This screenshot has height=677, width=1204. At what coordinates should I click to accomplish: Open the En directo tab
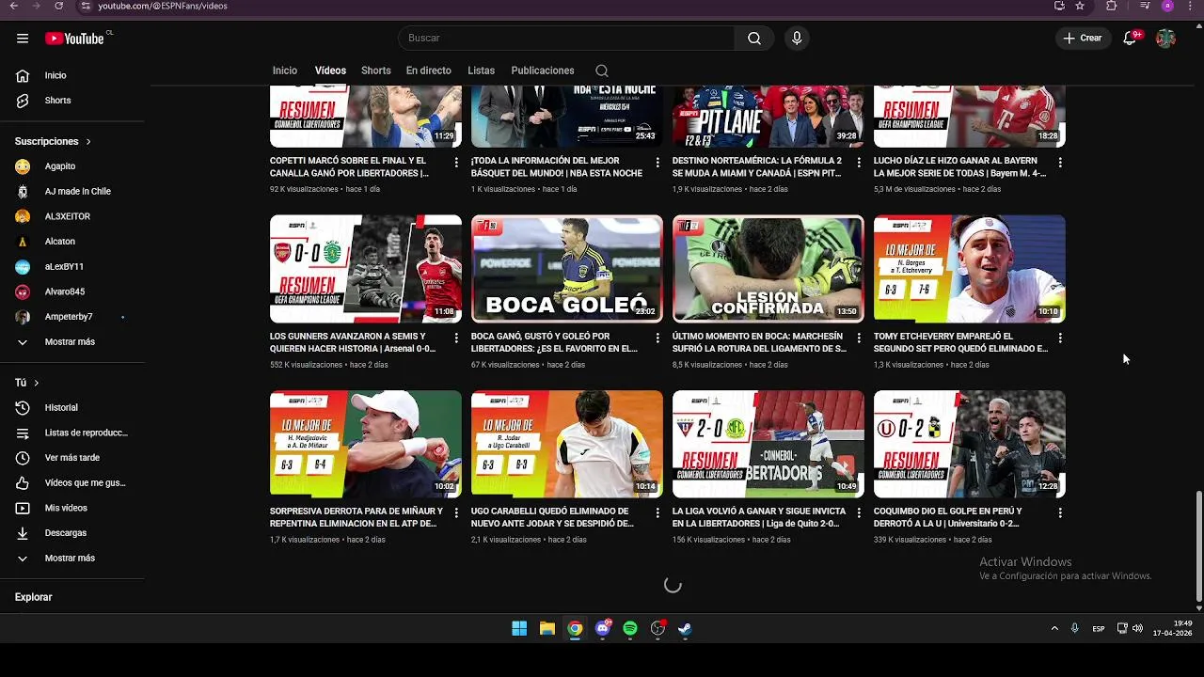pos(429,71)
